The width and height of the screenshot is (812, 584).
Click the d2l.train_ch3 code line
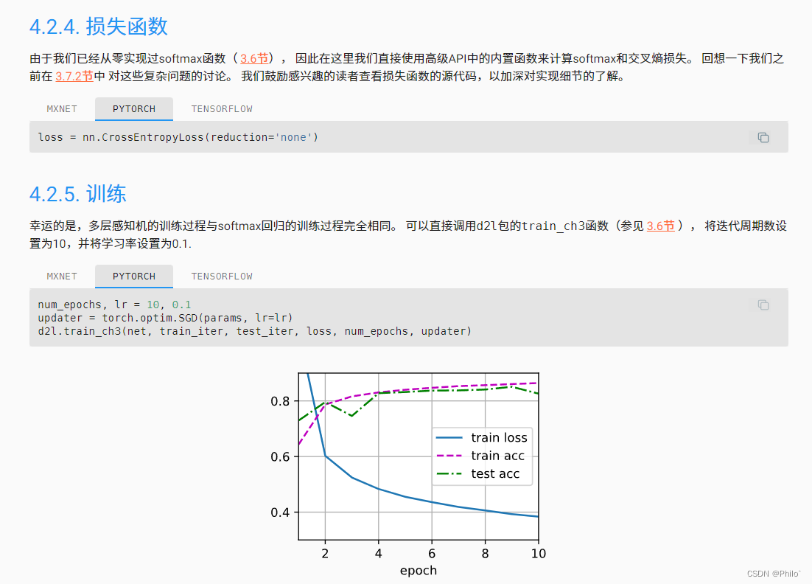255,331
